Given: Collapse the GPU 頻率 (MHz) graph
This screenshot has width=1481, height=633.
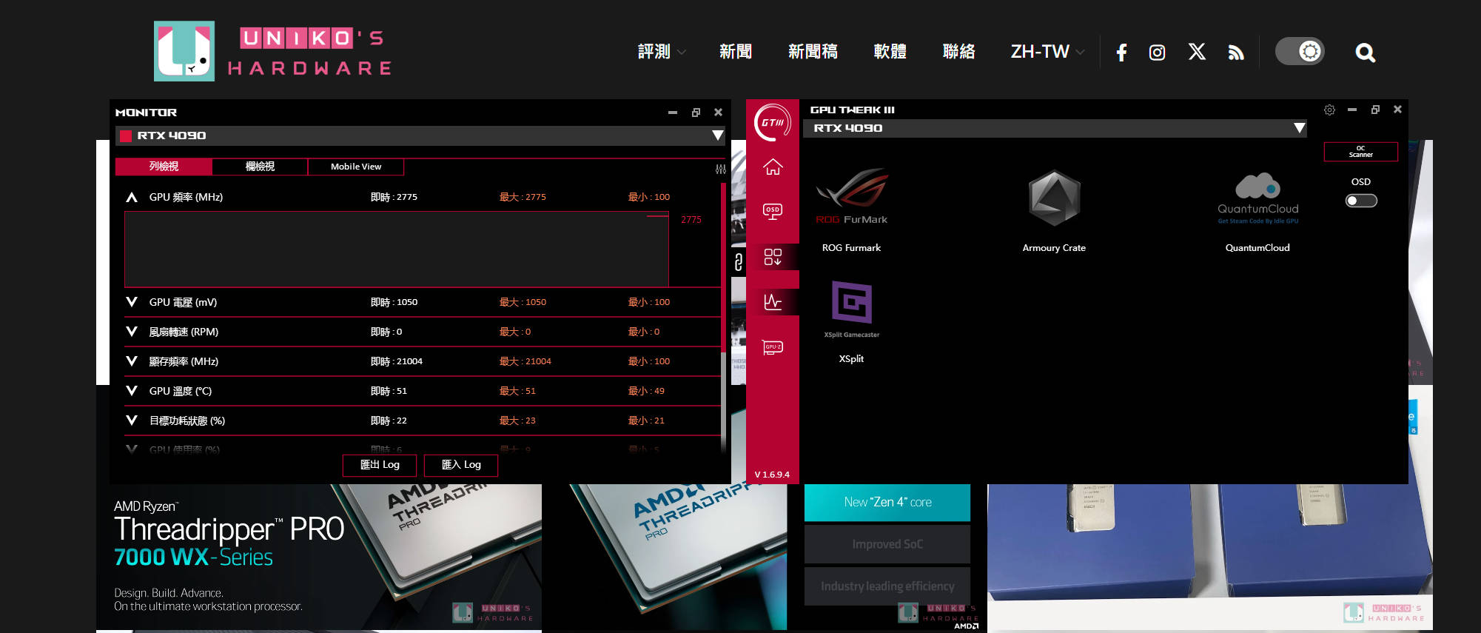Looking at the screenshot, I should click(x=132, y=197).
